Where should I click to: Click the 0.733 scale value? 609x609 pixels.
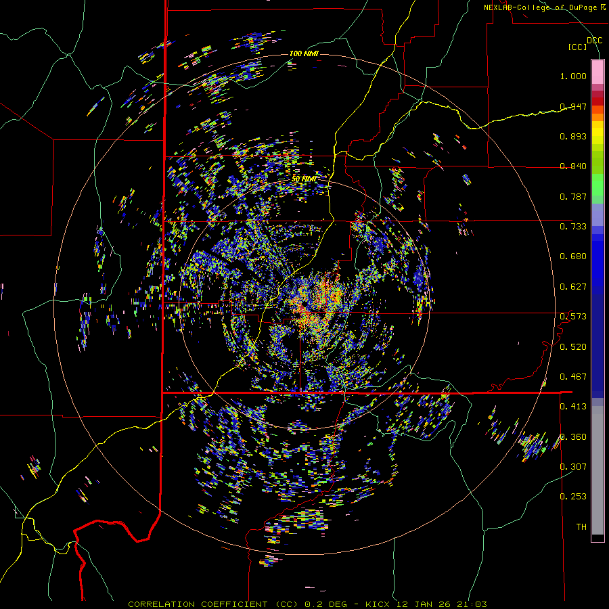click(x=573, y=227)
